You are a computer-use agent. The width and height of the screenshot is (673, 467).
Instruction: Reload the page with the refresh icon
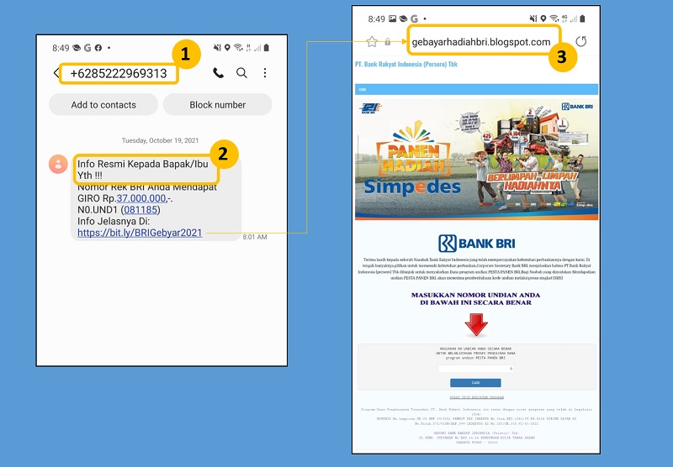coord(581,41)
